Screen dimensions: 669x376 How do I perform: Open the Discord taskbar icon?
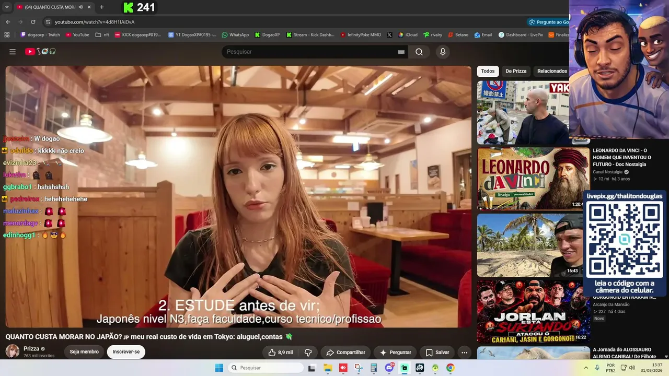click(x=389, y=368)
